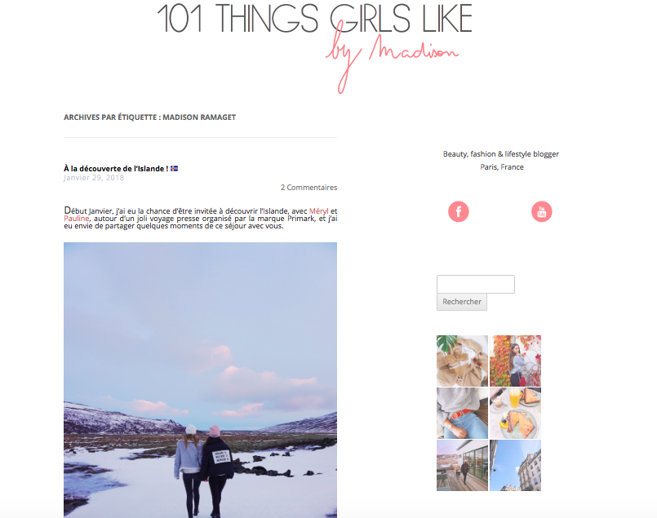Open the Facebook page icon
Image resolution: width=657 pixels, height=518 pixels.
click(459, 211)
